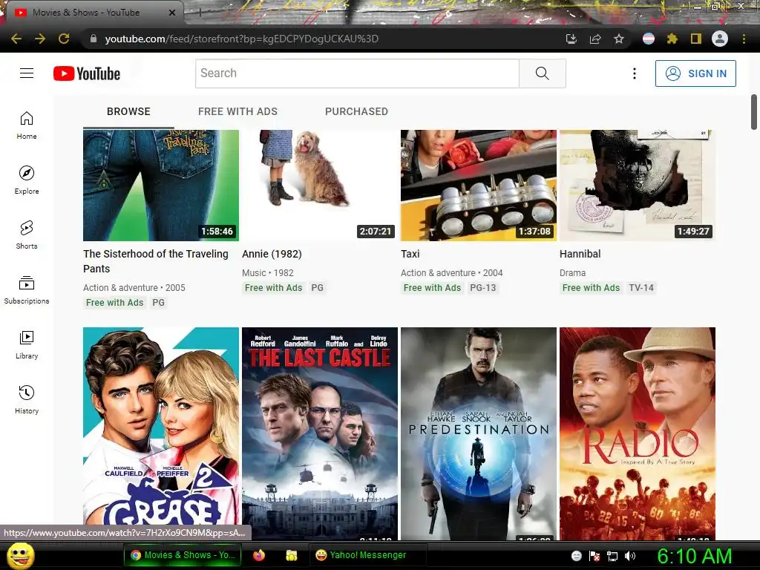Click the Taxi movie thumbnail
The height and width of the screenshot is (570, 760).
(479, 185)
